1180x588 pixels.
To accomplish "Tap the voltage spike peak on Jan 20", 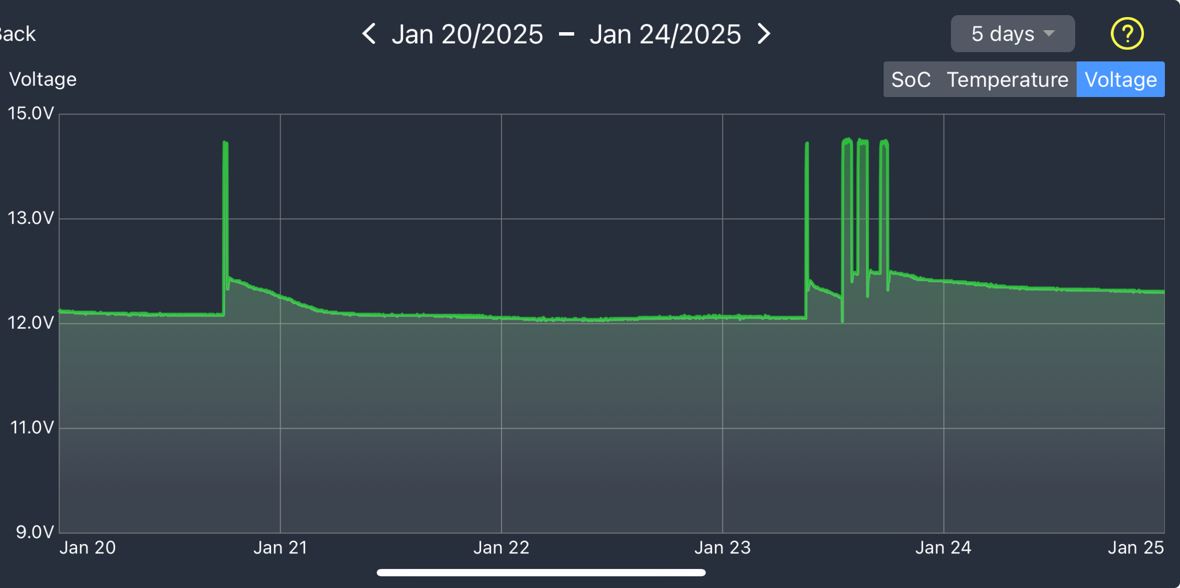I will 225,143.
